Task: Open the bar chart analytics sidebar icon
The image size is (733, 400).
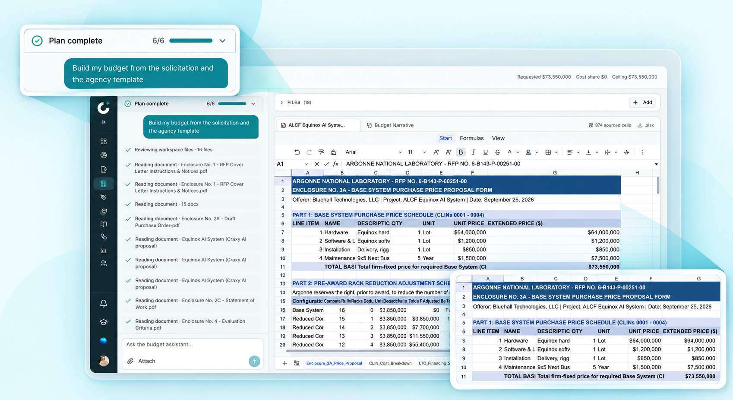Action: coord(104,250)
